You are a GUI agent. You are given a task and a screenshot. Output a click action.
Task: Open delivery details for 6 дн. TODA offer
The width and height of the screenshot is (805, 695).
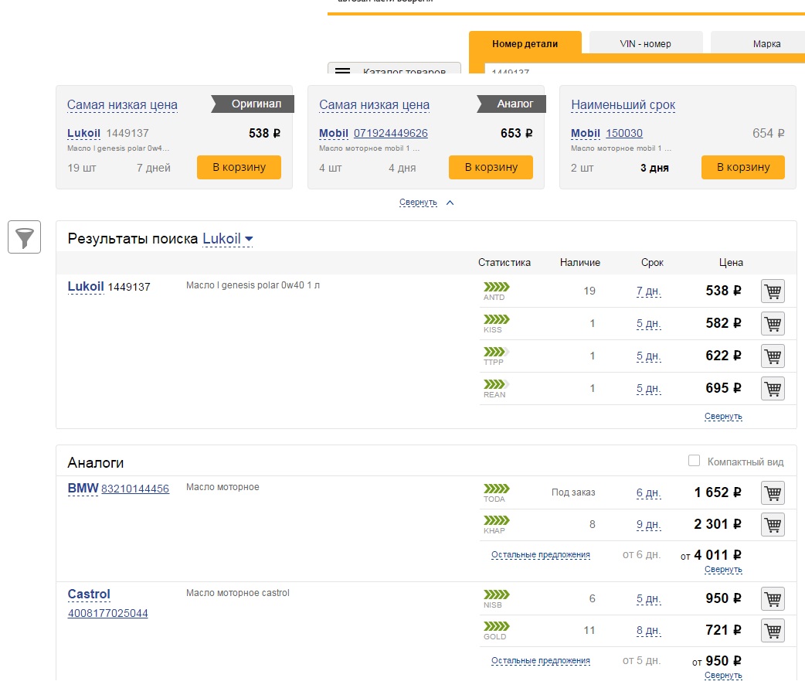(x=648, y=492)
